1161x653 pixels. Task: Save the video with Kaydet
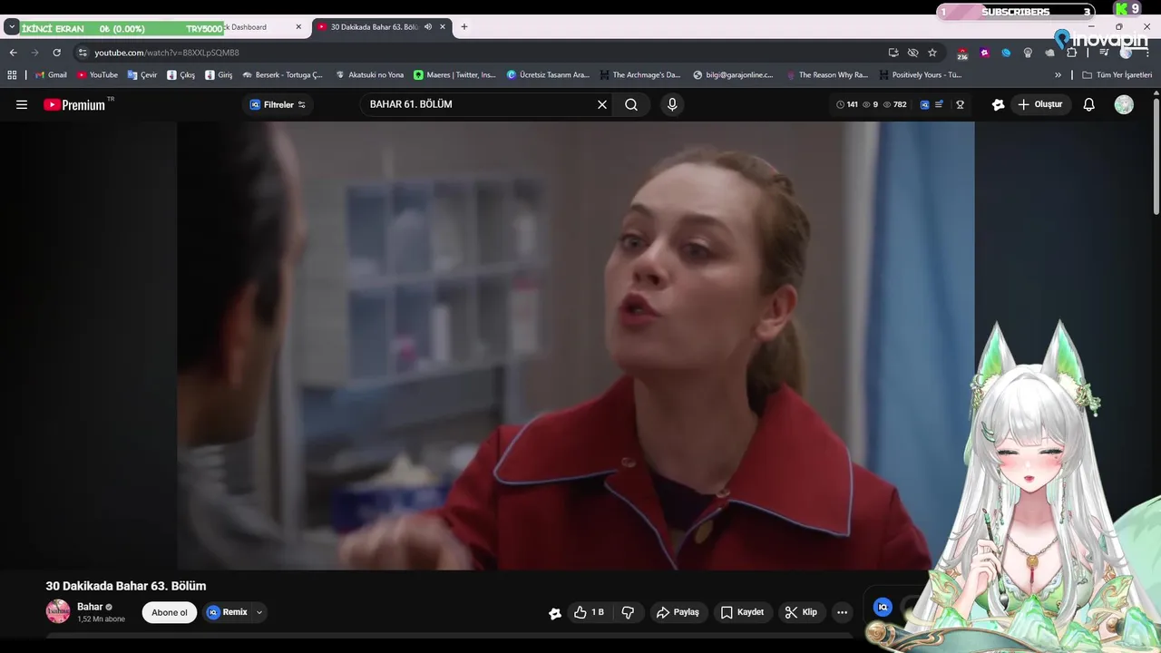point(743,612)
